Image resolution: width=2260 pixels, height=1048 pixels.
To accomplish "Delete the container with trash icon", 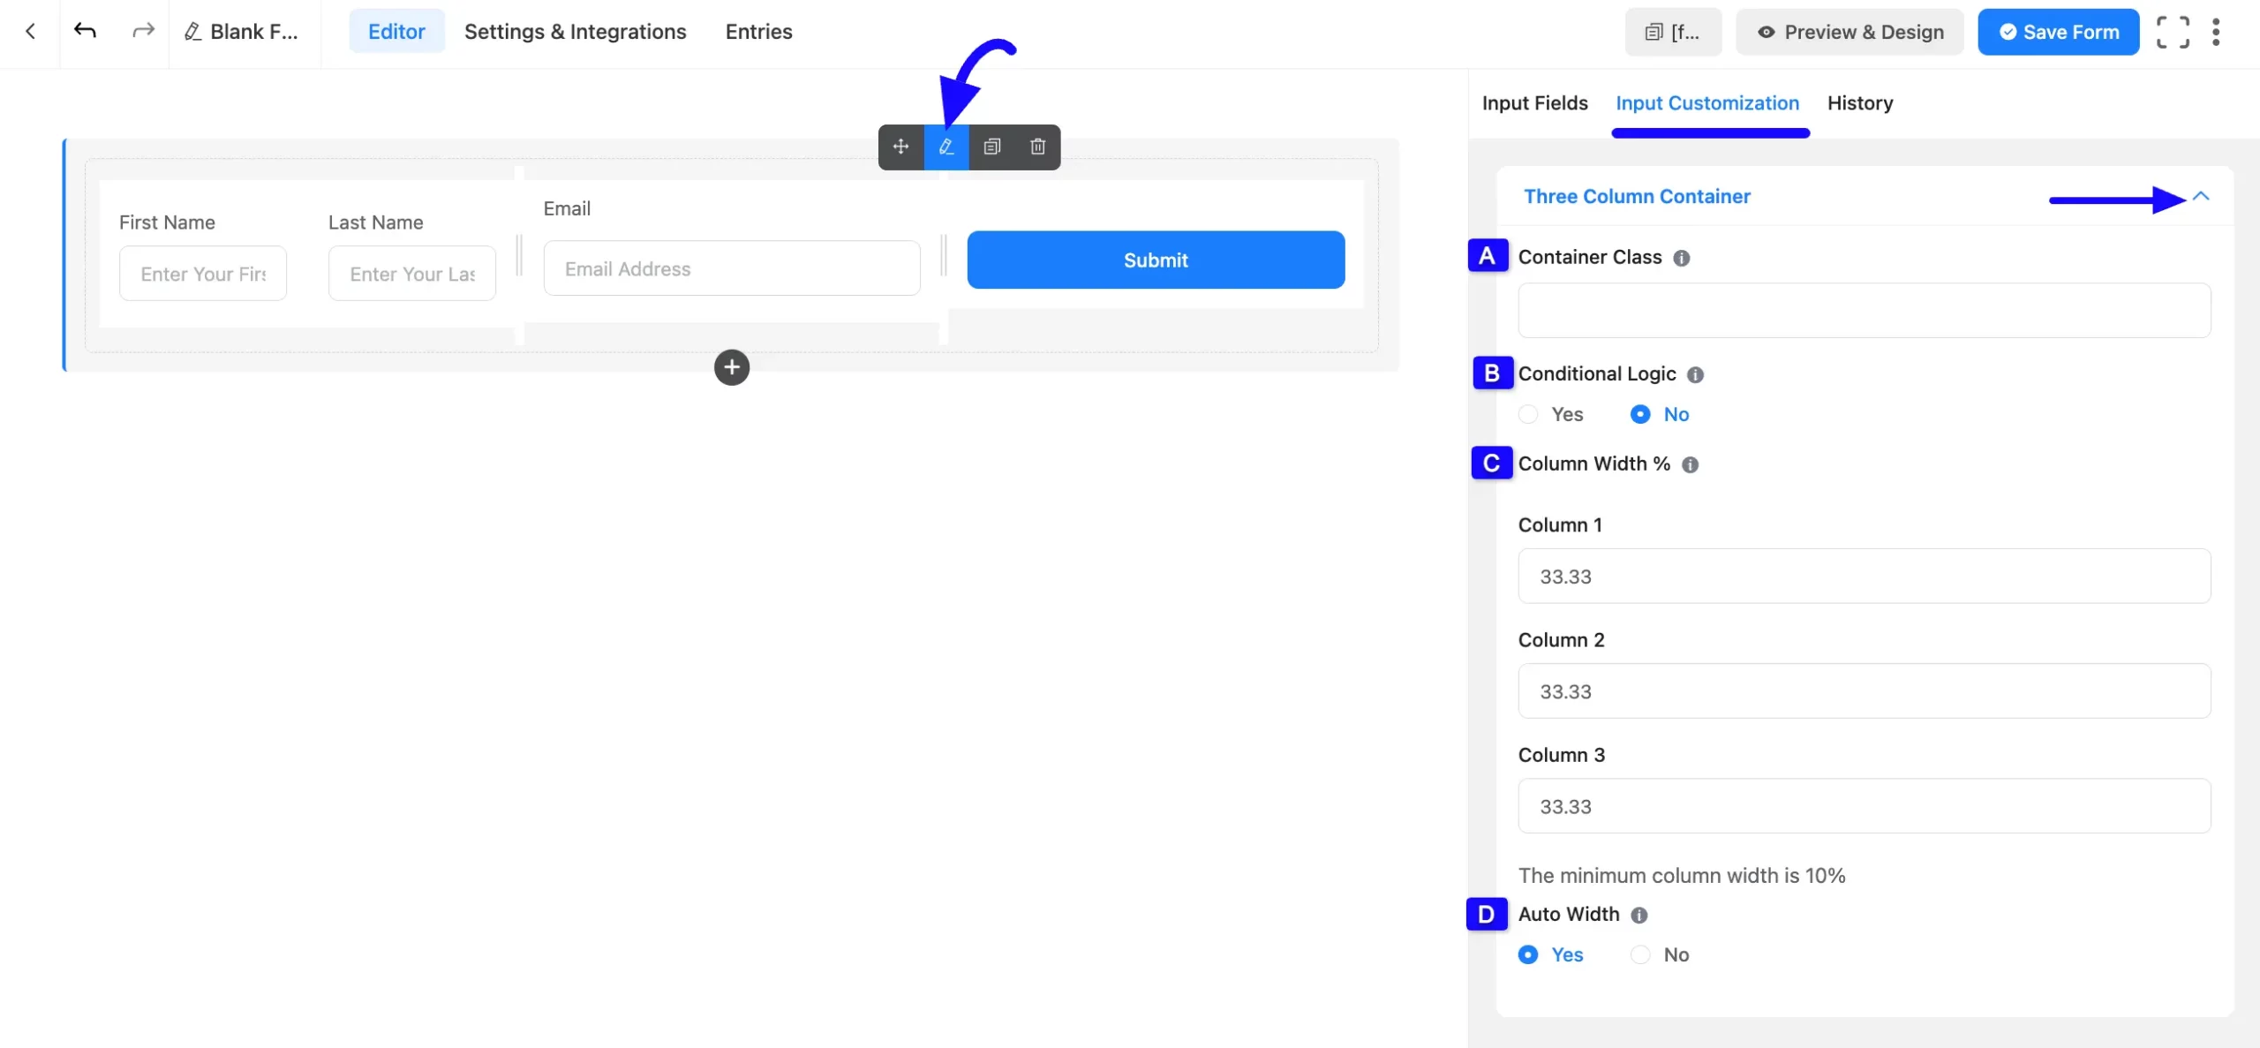I will click(x=1038, y=147).
